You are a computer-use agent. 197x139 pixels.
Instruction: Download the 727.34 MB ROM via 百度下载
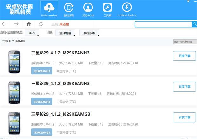click(x=184, y=86)
